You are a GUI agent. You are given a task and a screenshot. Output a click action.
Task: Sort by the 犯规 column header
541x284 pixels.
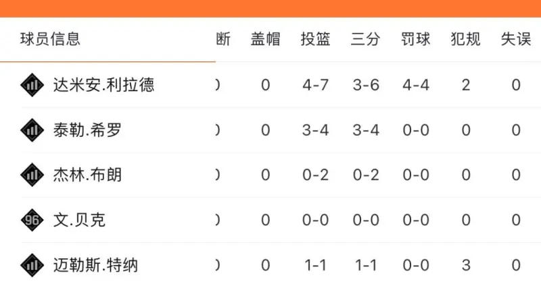coord(466,39)
